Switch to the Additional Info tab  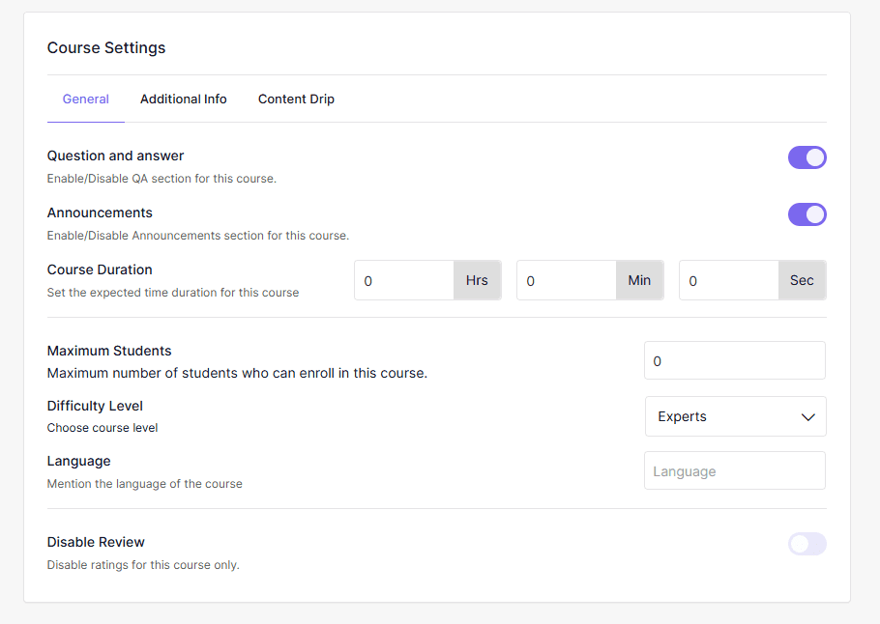point(183,99)
